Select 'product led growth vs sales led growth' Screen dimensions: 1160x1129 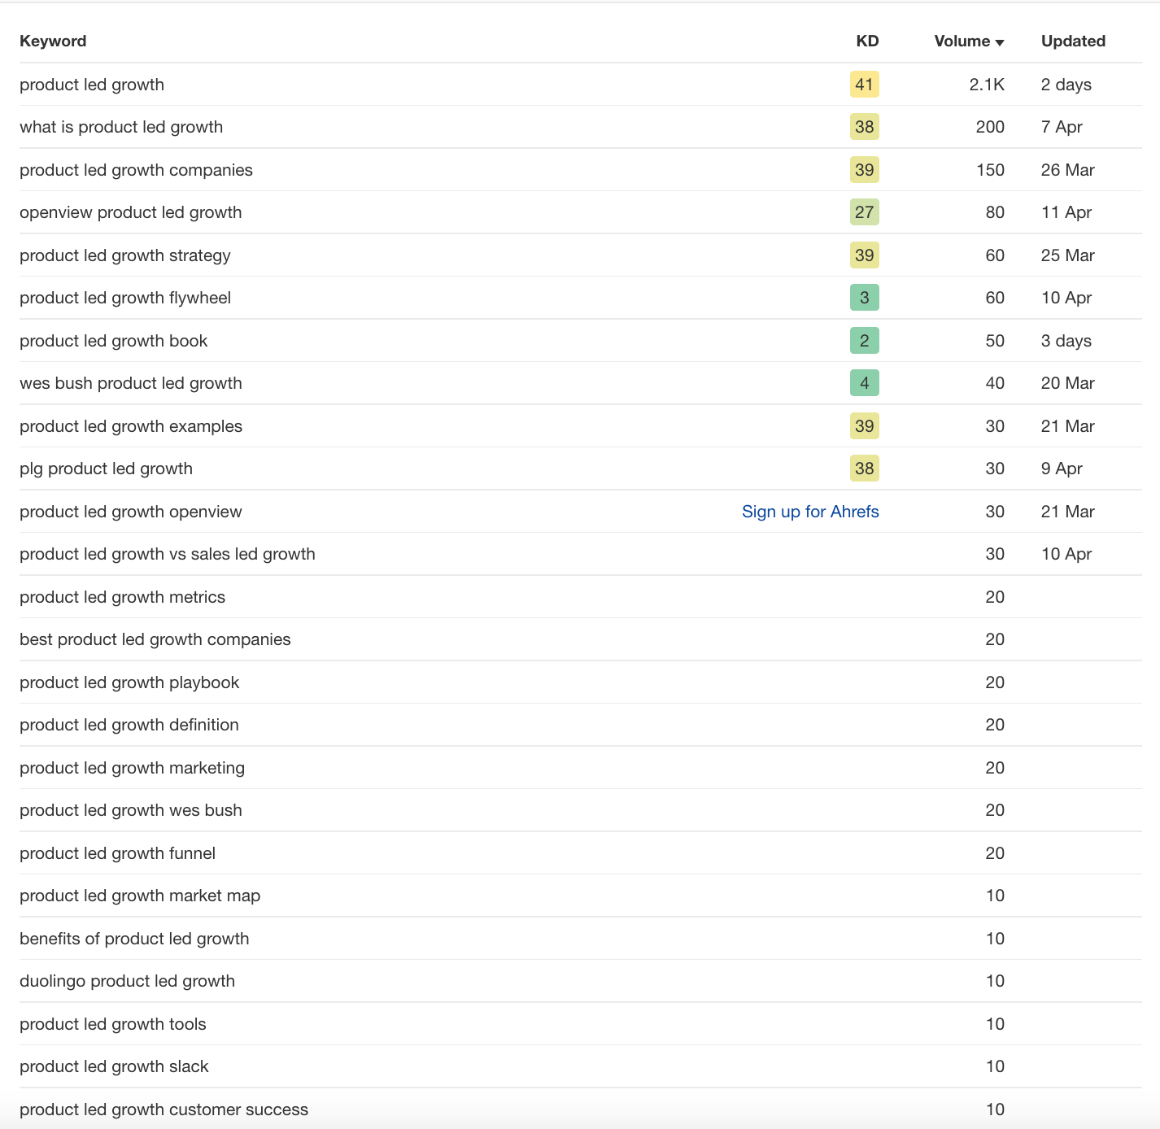pyautogui.click(x=168, y=554)
